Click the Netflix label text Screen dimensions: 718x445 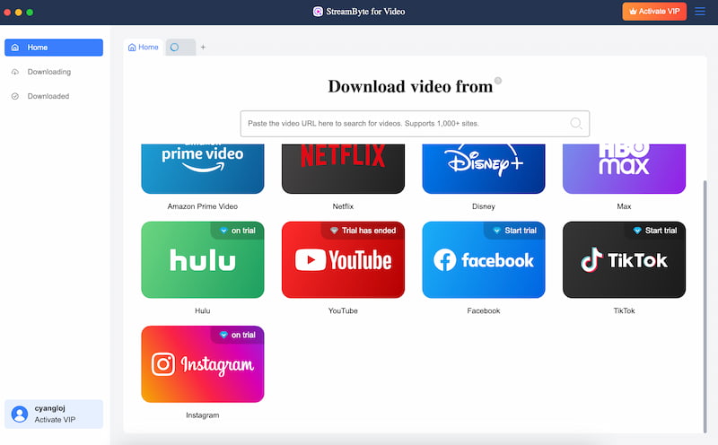point(343,206)
